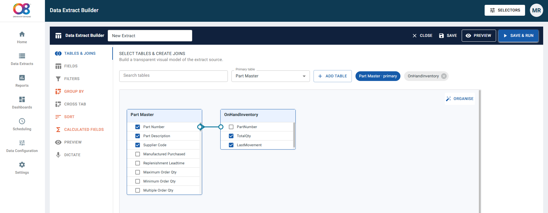Uncheck the Part Description checkbox
Screen dimensions: 548x213
click(x=138, y=136)
